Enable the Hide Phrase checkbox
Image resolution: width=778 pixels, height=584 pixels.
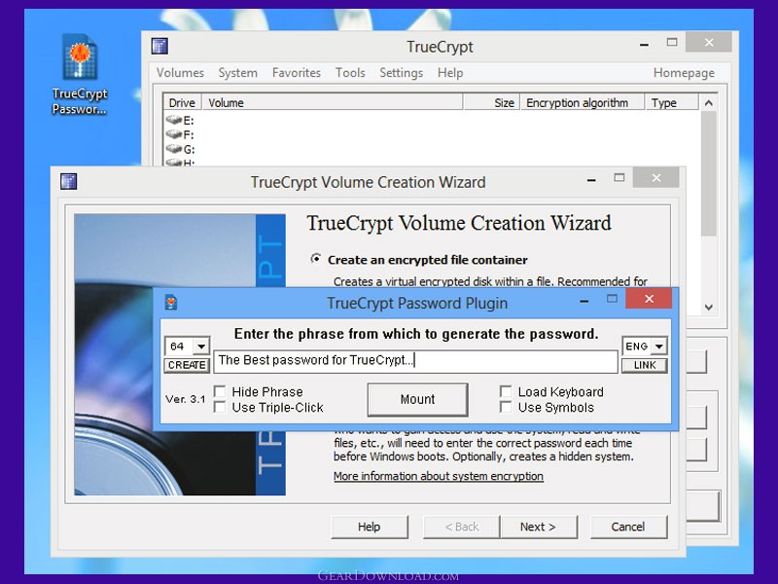[x=220, y=391]
